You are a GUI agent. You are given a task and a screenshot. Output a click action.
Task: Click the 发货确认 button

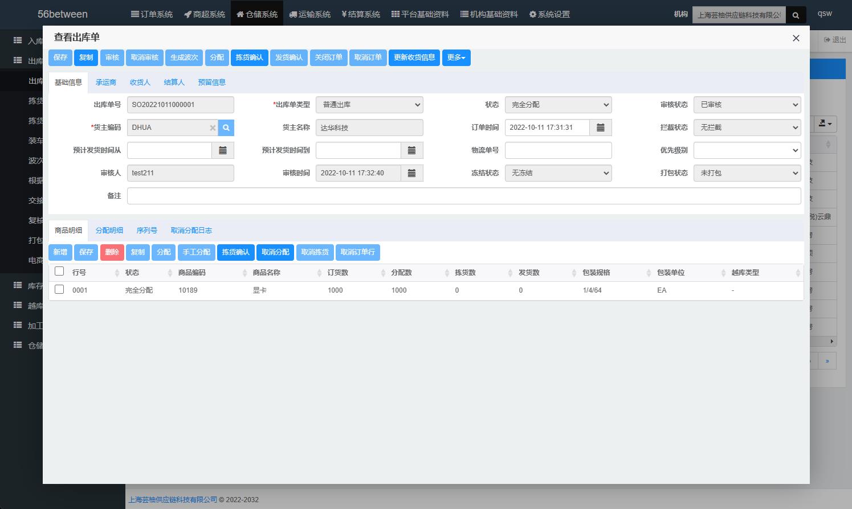pyautogui.click(x=289, y=58)
